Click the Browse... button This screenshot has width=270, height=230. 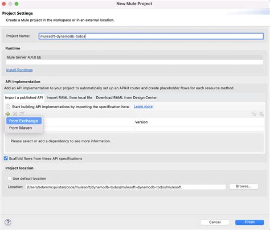point(244,186)
